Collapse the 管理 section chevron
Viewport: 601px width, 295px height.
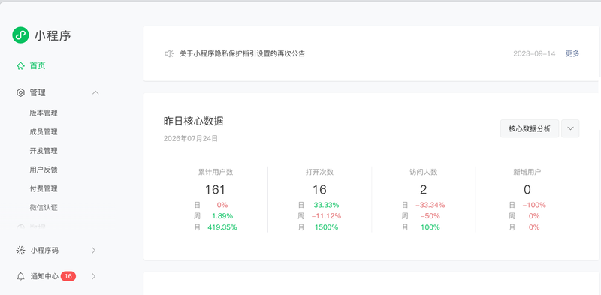96,93
